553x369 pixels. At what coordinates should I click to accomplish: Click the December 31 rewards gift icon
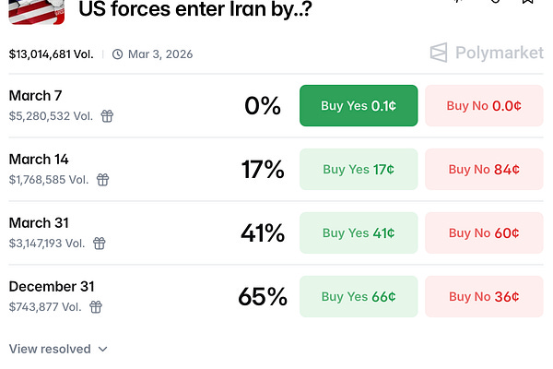pyautogui.click(x=95, y=307)
